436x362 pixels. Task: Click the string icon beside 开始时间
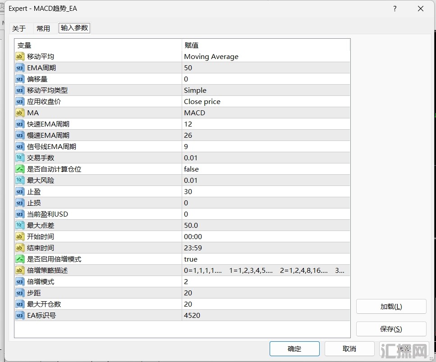(x=20, y=237)
